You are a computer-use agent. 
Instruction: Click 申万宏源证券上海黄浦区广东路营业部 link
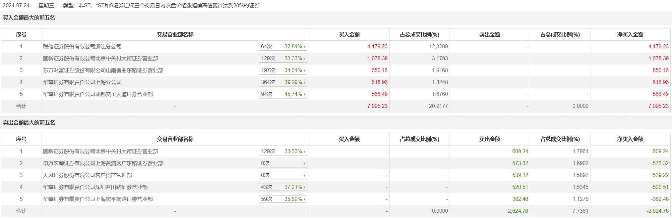point(103,163)
